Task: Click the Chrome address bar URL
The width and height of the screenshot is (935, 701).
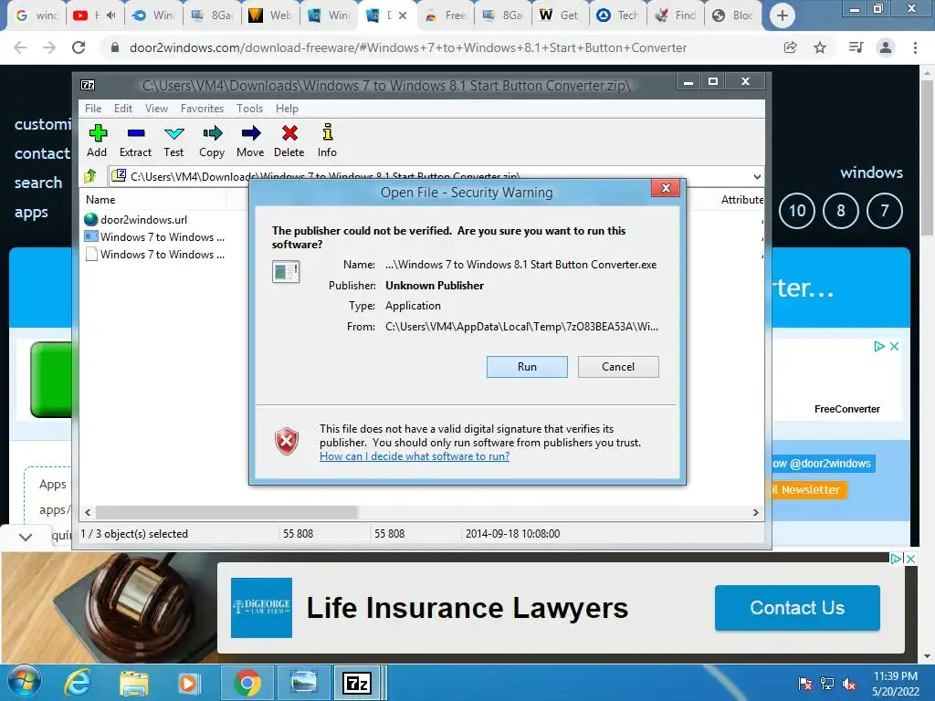Action: click(408, 47)
